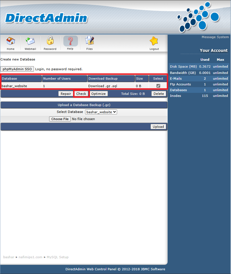Image resolution: width=231 pixels, height=274 pixels.
Task: Untick the bashar_website Select checkbox
Action: pos(158,86)
